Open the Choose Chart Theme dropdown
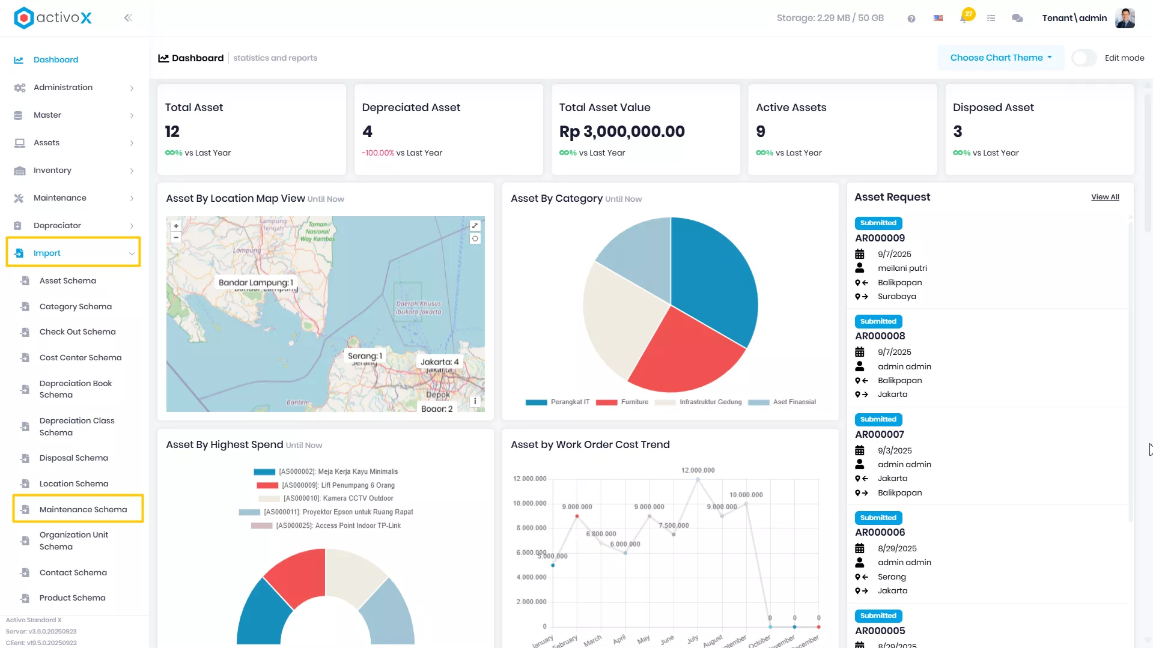Image resolution: width=1153 pixels, height=648 pixels. point(1001,58)
